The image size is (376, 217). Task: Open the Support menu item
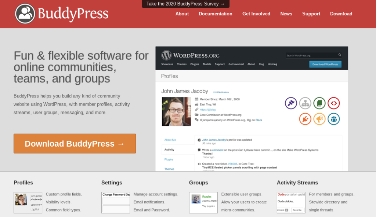[311, 14]
